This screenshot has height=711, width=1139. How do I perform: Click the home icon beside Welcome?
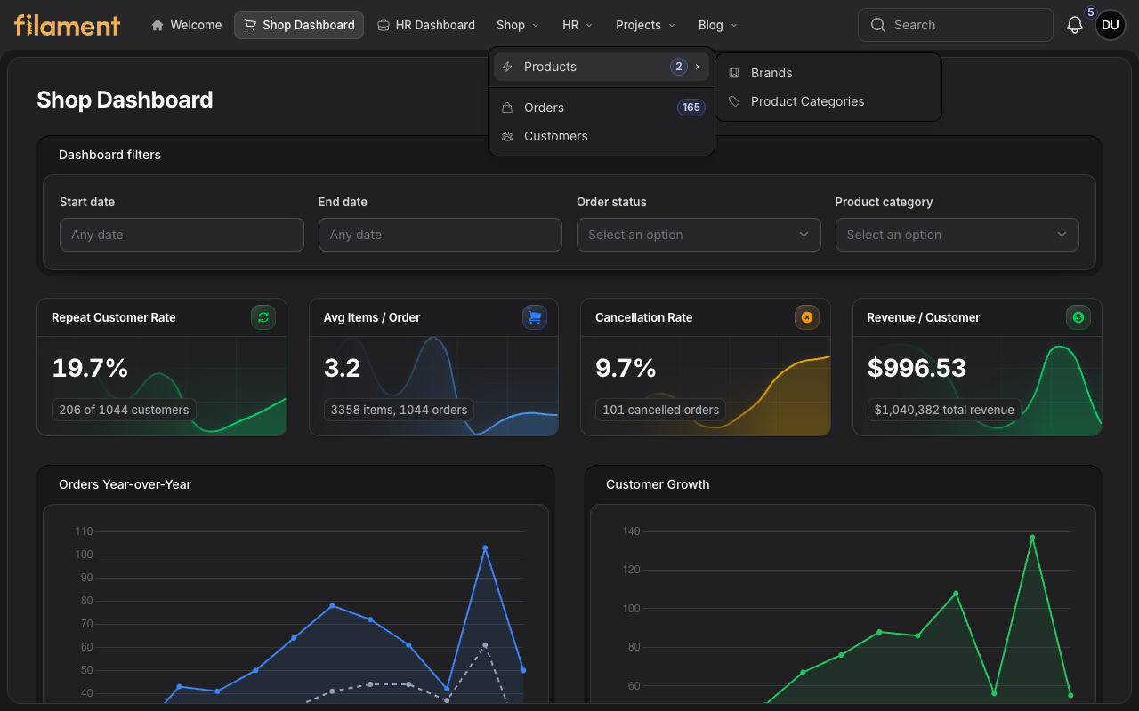point(158,25)
